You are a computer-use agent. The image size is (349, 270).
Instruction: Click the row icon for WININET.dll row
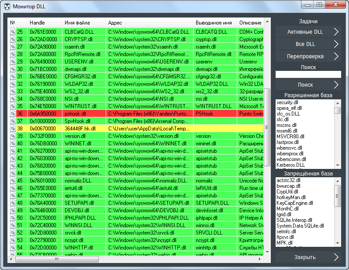[13, 144]
